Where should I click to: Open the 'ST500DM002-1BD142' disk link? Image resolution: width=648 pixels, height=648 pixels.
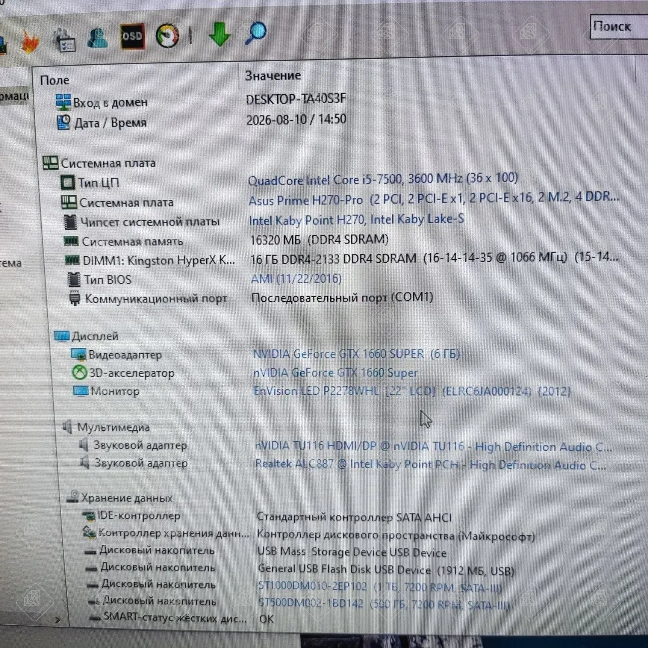(x=384, y=604)
